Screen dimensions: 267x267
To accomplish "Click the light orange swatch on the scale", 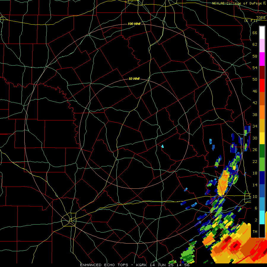I will point(262,112).
